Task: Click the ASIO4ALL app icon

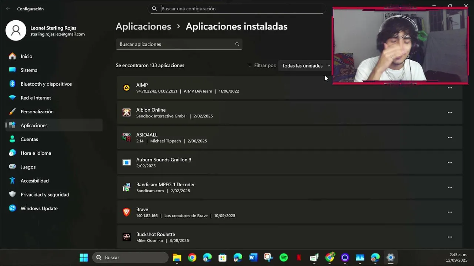Action: [x=127, y=137]
